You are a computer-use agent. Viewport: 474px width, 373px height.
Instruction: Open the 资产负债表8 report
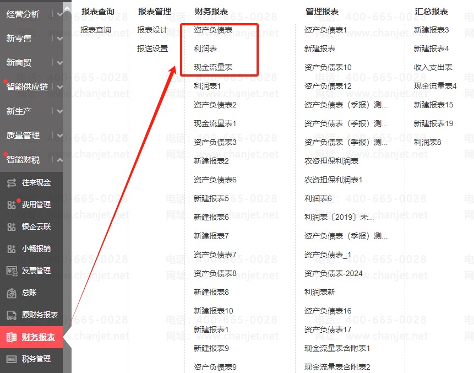tap(215, 273)
